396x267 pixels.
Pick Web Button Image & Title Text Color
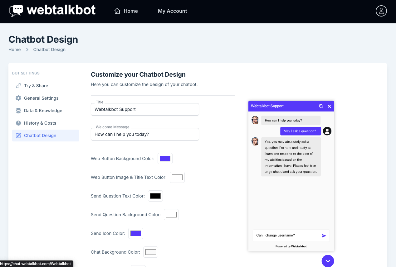(177, 177)
